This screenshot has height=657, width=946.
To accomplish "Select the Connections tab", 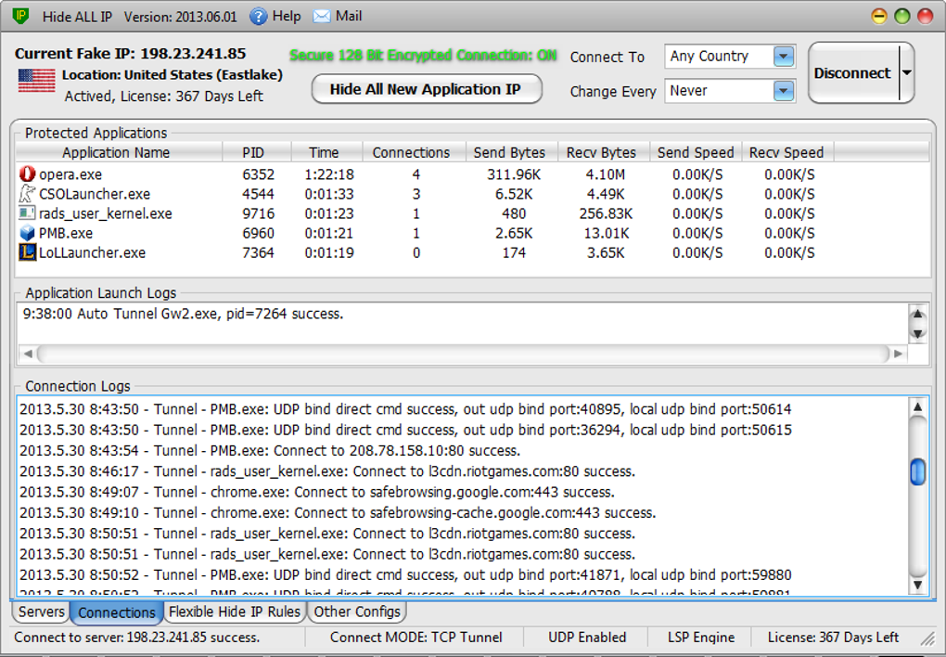I will click(x=117, y=612).
